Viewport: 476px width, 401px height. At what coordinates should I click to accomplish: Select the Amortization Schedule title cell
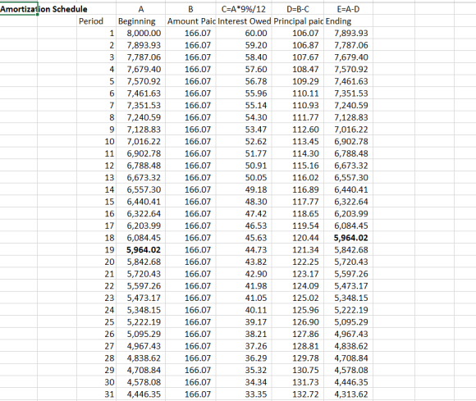(19, 9)
